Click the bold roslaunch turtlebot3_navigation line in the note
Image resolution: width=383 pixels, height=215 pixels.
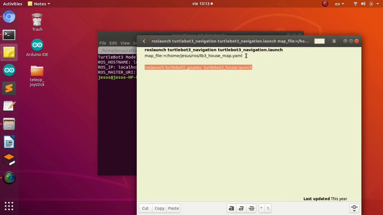(214, 50)
